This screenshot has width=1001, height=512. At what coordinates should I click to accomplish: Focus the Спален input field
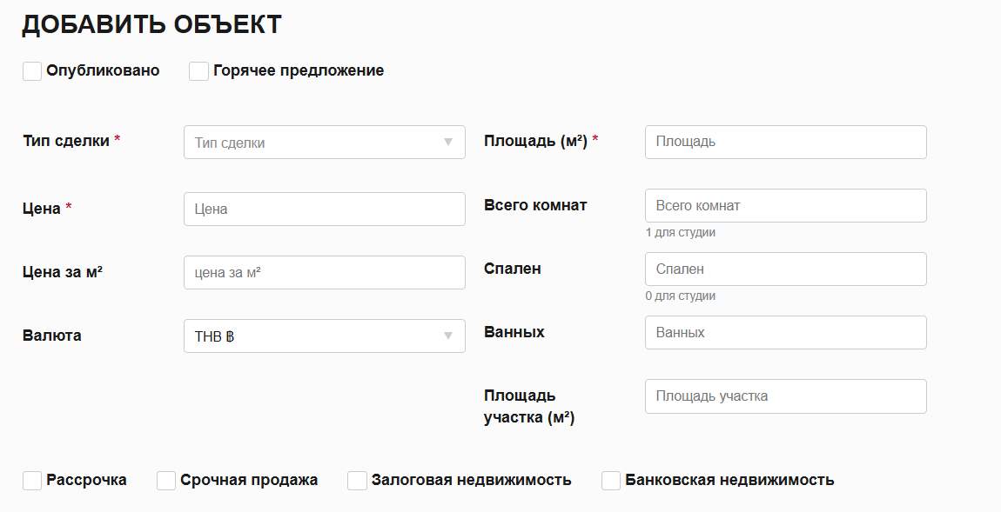785,269
